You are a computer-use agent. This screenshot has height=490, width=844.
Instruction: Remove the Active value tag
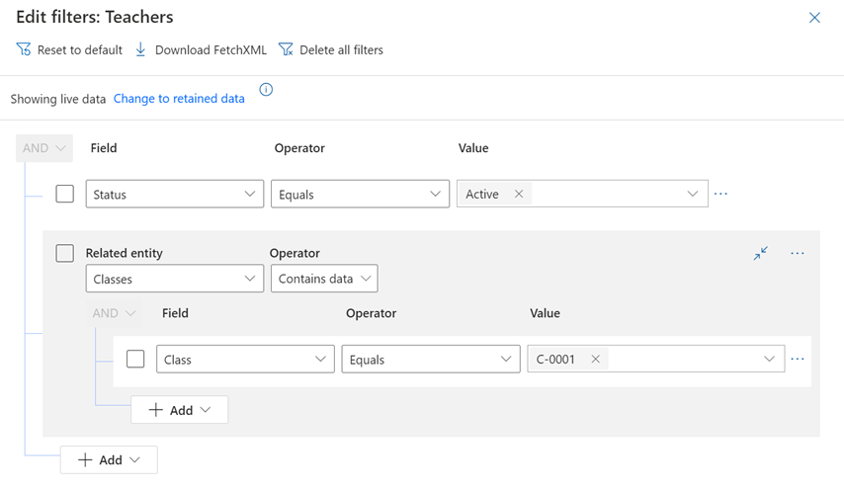(519, 195)
